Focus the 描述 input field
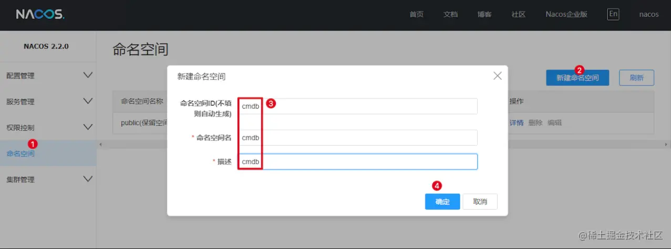The image size is (671, 249). coord(357,161)
